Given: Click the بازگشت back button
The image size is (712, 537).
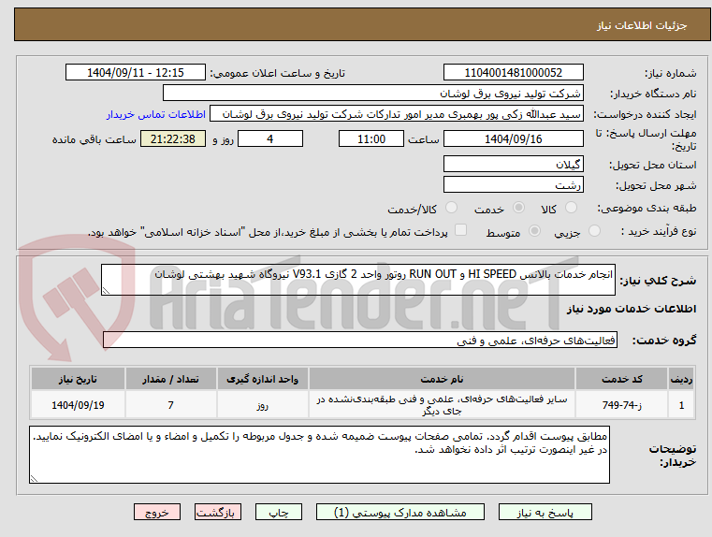Looking at the screenshot, I should 218,512.
